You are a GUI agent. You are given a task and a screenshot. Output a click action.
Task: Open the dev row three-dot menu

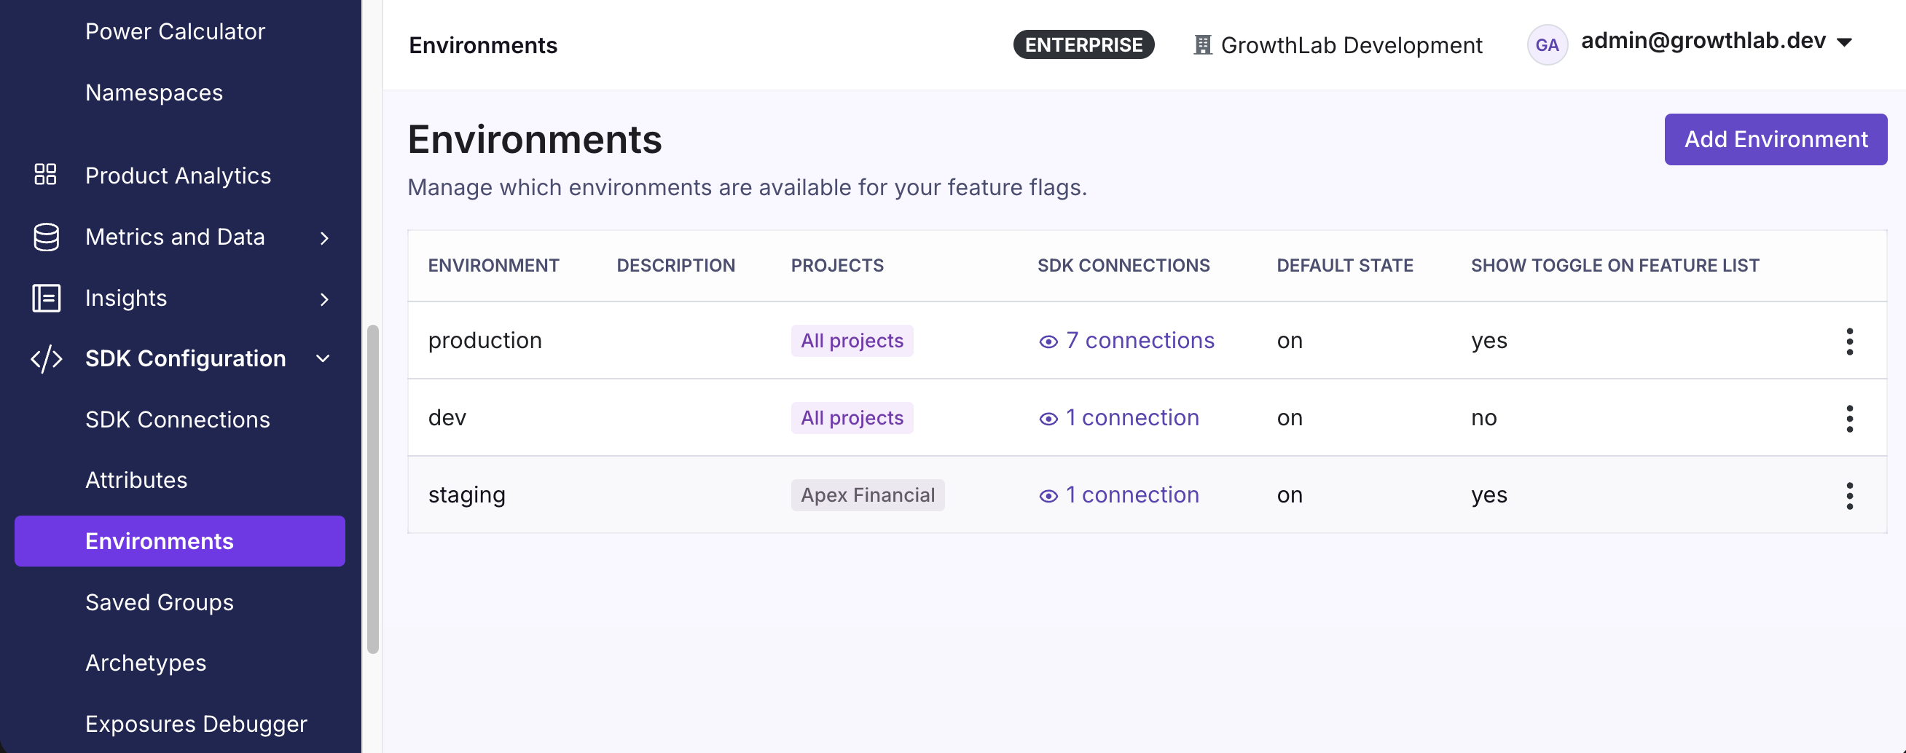click(1849, 418)
